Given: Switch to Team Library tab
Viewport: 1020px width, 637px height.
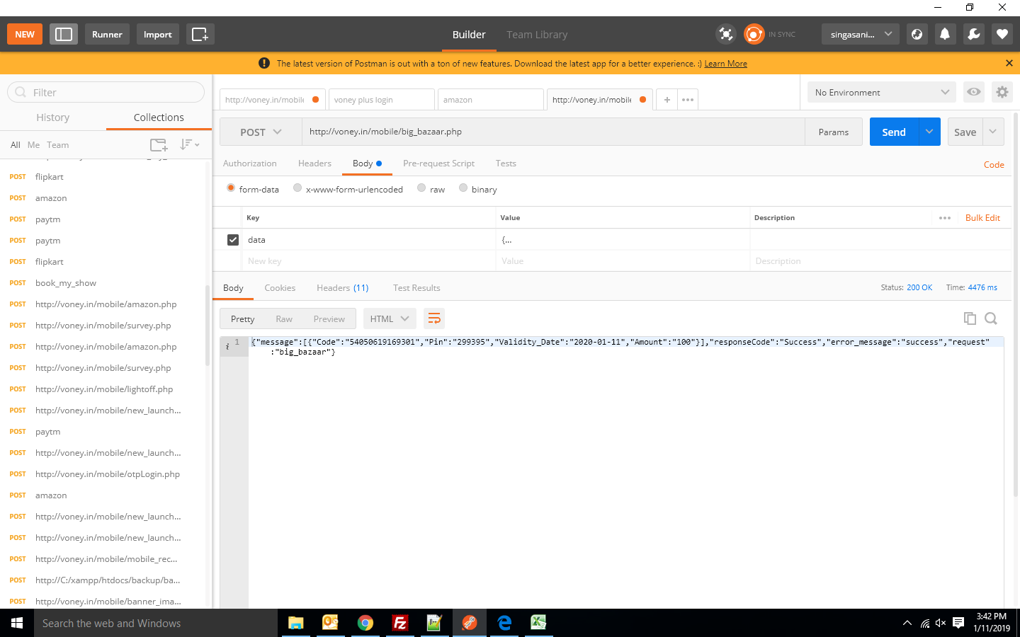Looking at the screenshot, I should tap(537, 35).
